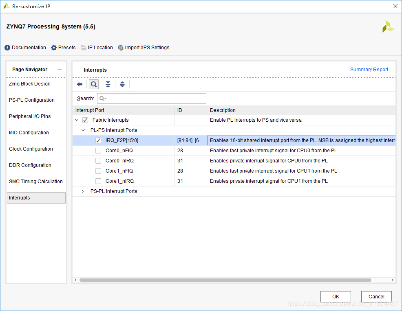Click the horizontal scrollbar thumb
This screenshot has height=311, width=402.
225,280
